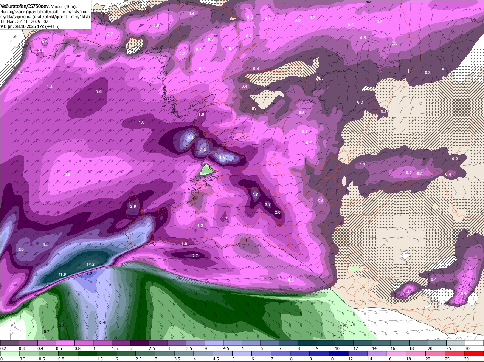Click the 'slydda/snjókoma' legend description line
This screenshot has height=362, width=484.
click(45, 17)
